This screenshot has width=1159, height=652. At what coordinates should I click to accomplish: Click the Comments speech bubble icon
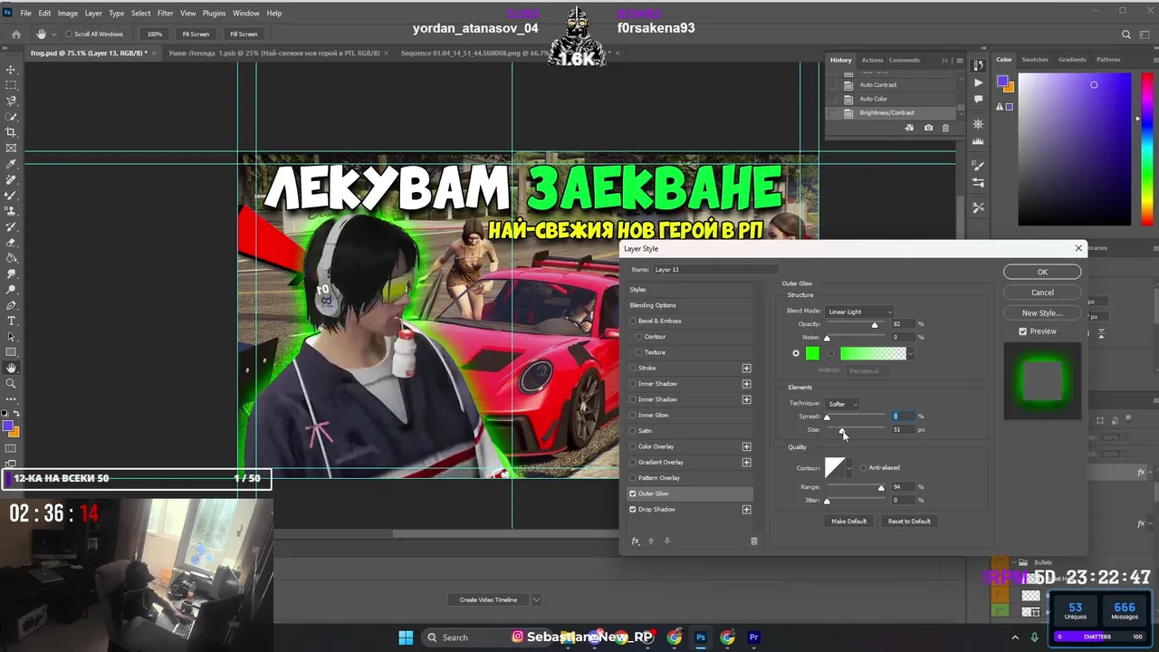click(978, 99)
